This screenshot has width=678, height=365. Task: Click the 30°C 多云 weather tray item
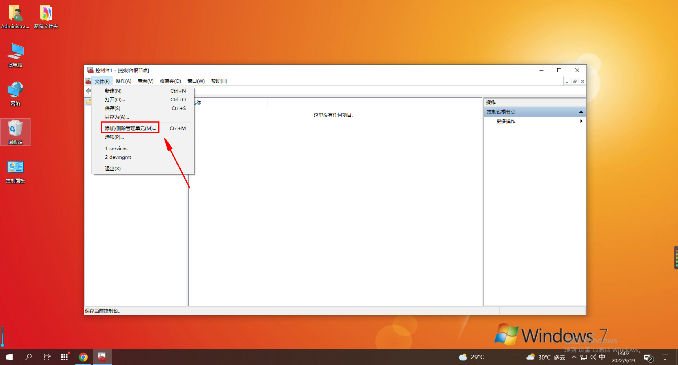tap(546, 357)
